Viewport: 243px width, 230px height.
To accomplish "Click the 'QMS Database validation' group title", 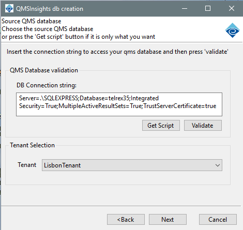I will point(44,70).
